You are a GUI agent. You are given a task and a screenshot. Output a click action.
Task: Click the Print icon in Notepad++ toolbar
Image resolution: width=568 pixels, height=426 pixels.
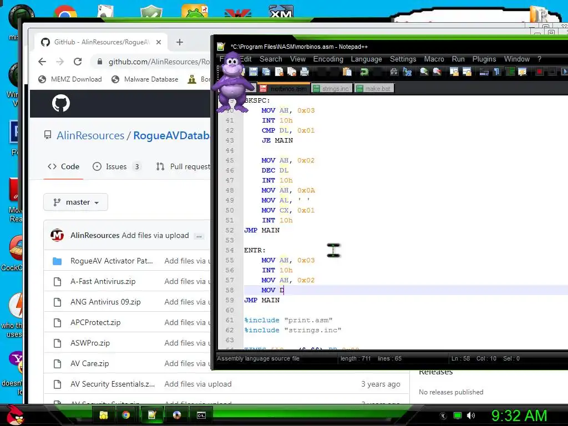coord(305,72)
